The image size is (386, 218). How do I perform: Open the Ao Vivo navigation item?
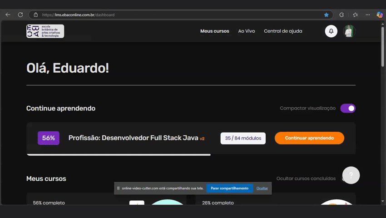point(247,31)
